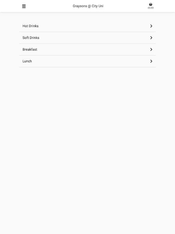This screenshot has height=234, width=175.
Task: Open the Hot Drinks category
Action: pos(87,26)
